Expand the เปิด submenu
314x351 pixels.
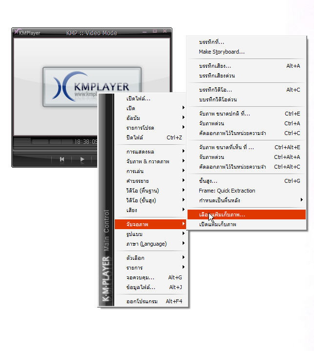tap(150, 108)
